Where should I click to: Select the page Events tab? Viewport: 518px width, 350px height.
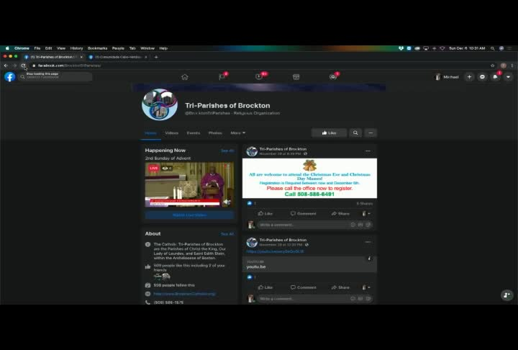point(194,133)
